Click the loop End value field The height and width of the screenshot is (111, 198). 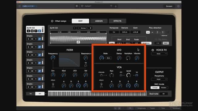click(x=128, y=43)
